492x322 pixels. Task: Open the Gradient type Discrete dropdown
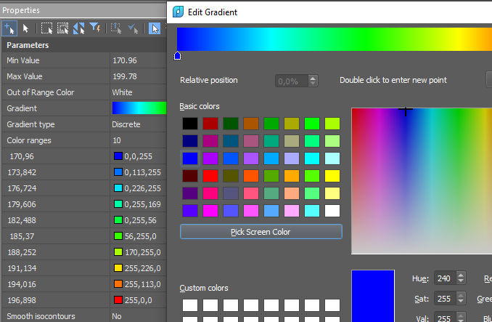(x=138, y=124)
